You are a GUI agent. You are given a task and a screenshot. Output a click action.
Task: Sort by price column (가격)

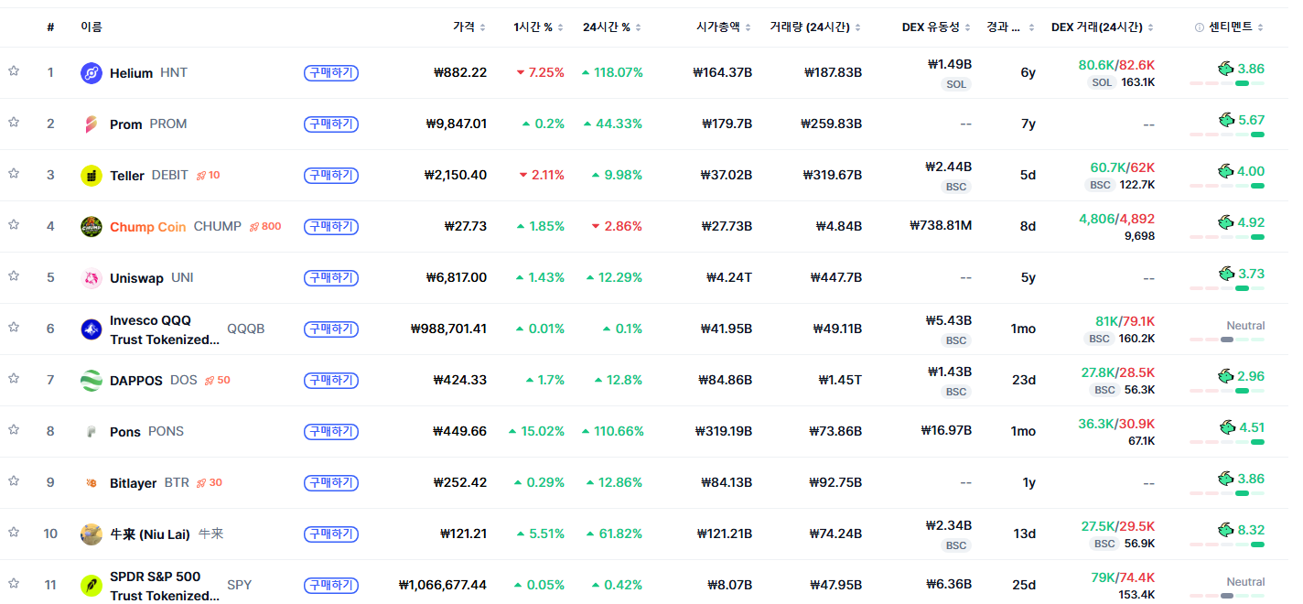click(x=469, y=27)
